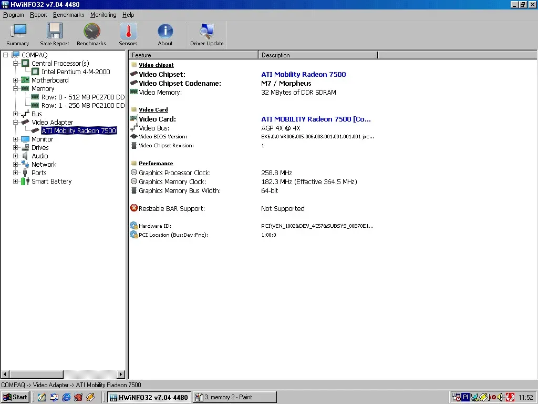The height and width of the screenshot is (404, 538).
Task: Click the Description column header
Action: pos(318,55)
